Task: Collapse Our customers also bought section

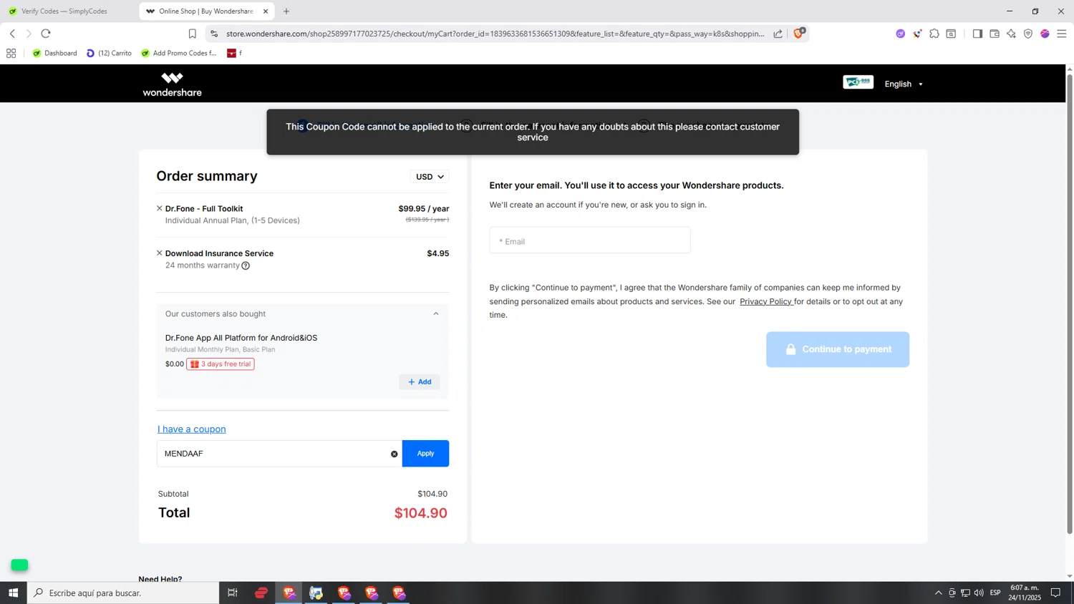Action: (435, 313)
